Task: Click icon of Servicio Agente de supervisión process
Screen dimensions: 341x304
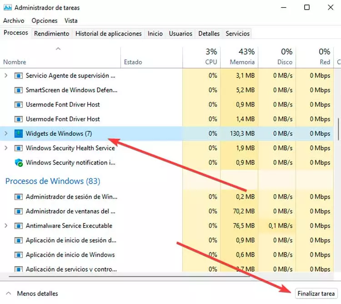Action: 19,76
